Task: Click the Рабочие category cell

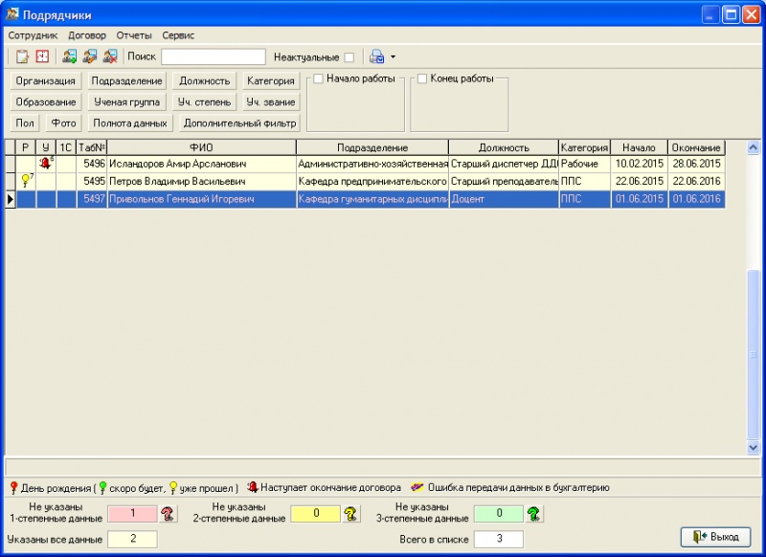Action: (x=585, y=164)
